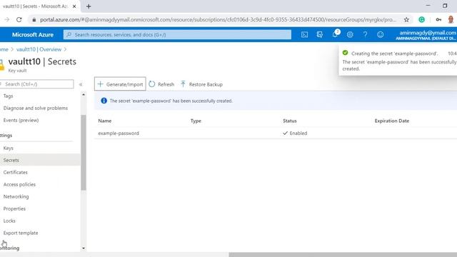The image size is (457, 257).
Task: Click Expiration Date column header
Action: [392, 121]
